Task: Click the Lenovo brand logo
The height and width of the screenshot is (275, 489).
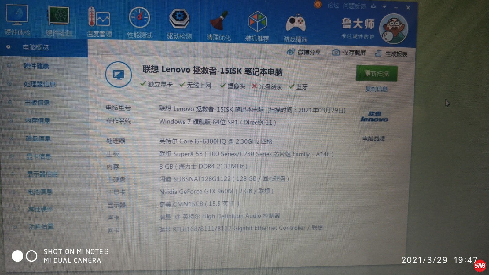Action: coord(374,117)
